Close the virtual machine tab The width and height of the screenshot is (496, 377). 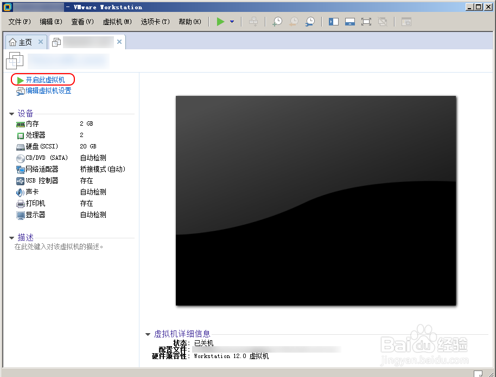click(119, 42)
